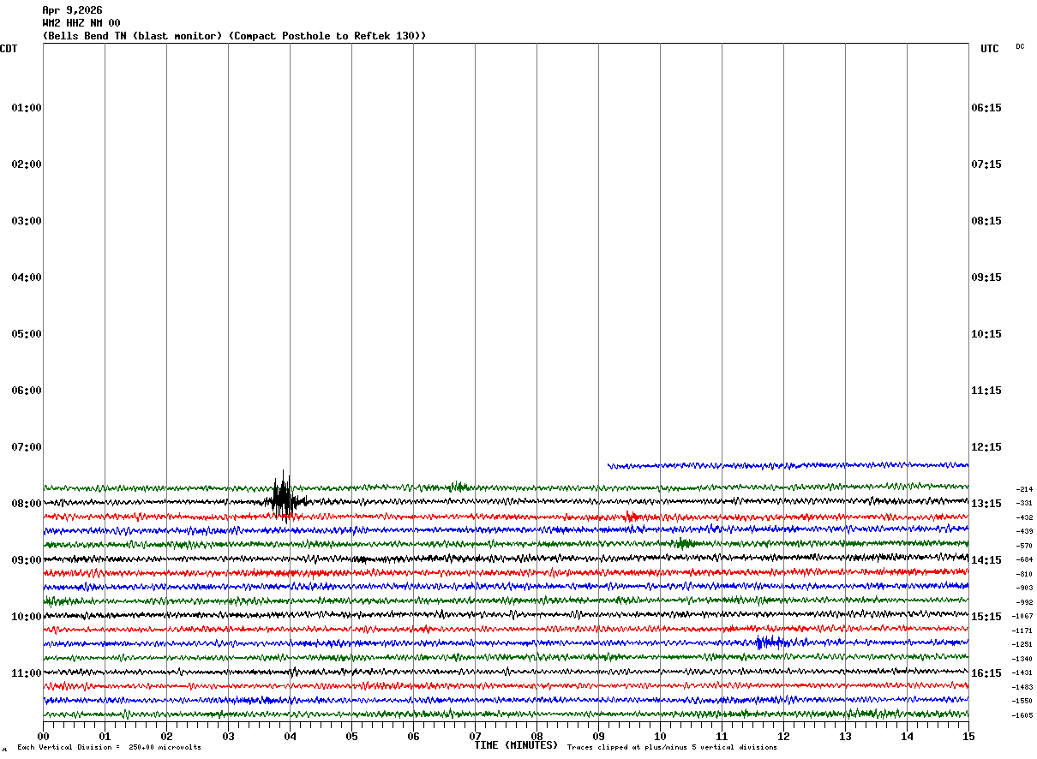
Task: Click the 06:00 CDT time label
Action: tap(27, 391)
